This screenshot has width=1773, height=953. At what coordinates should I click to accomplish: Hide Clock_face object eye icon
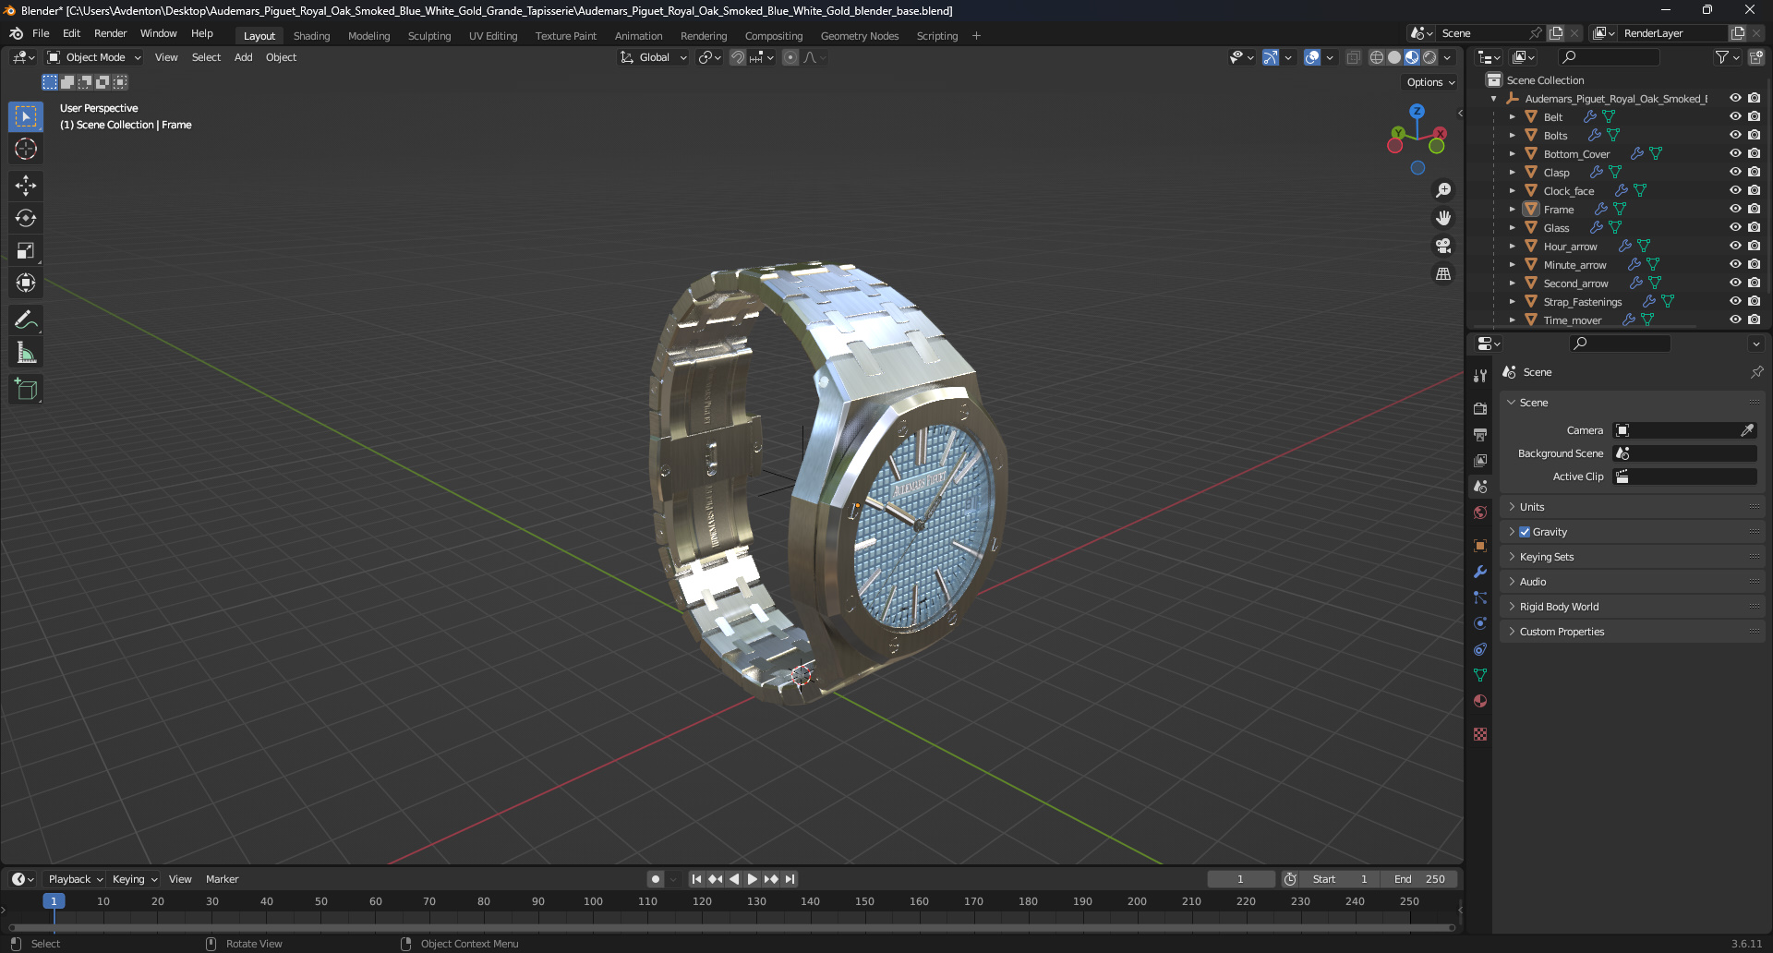coord(1735,190)
